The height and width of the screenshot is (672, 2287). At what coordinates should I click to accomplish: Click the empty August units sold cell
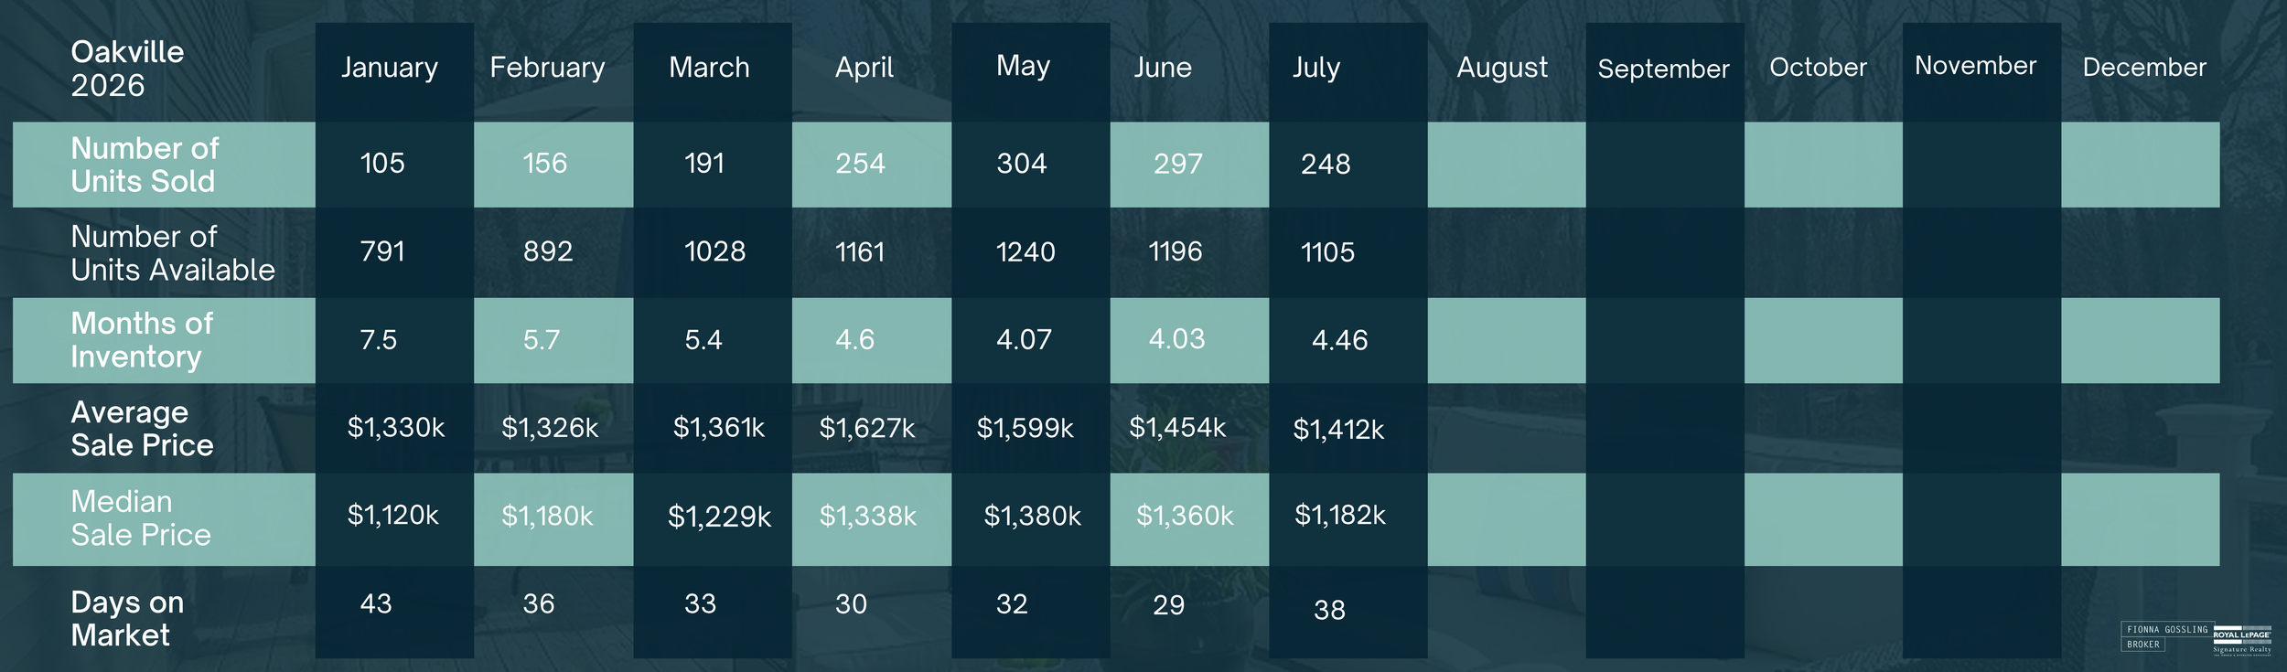point(1506,165)
